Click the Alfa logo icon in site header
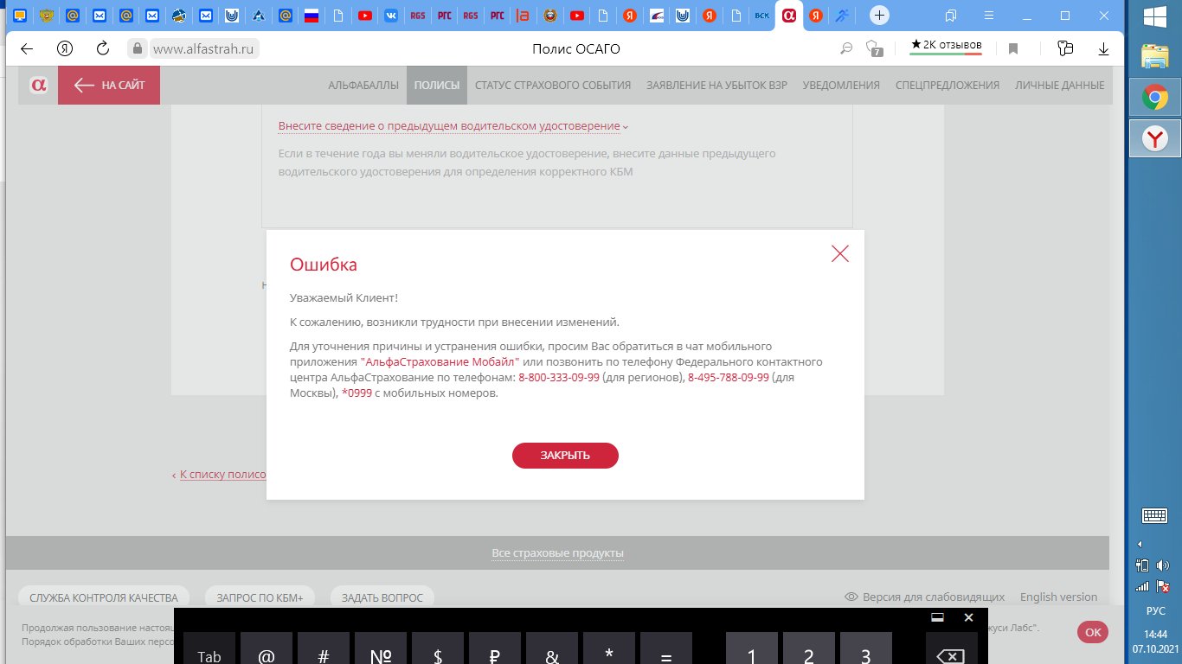 pyautogui.click(x=38, y=85)
